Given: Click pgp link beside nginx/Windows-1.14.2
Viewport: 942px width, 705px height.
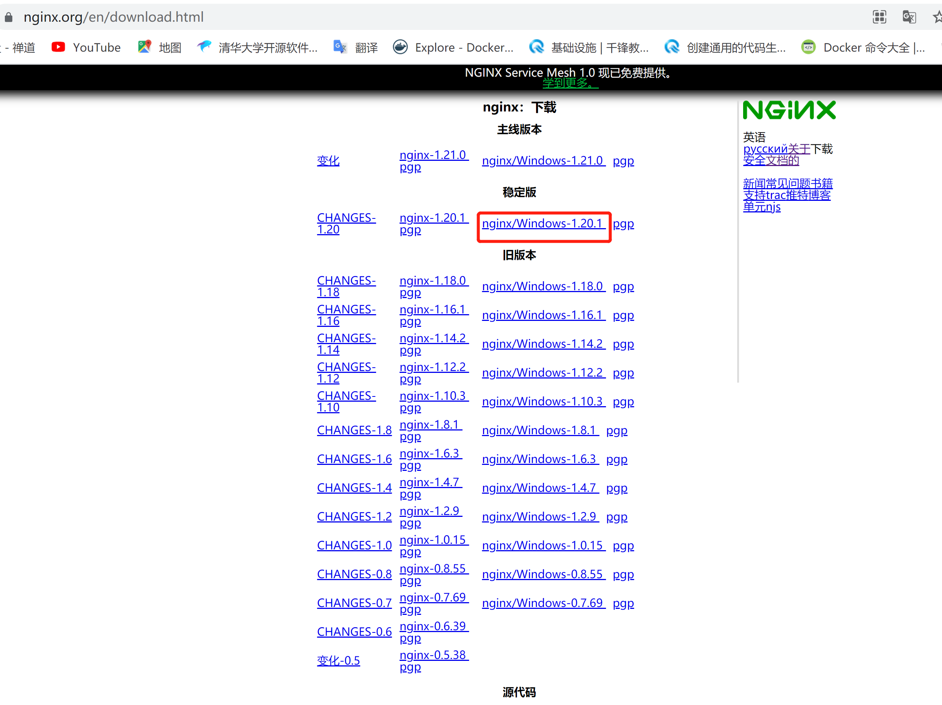Looking at the screenshot, I should (623, 344).
